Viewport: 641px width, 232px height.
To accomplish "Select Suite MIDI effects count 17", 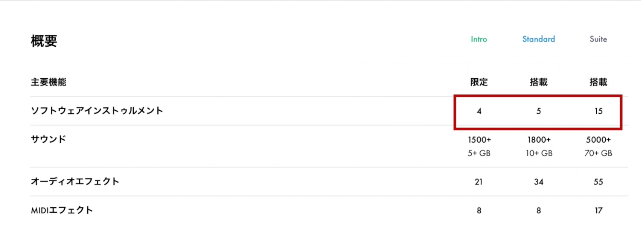I will tap(598, 210).
